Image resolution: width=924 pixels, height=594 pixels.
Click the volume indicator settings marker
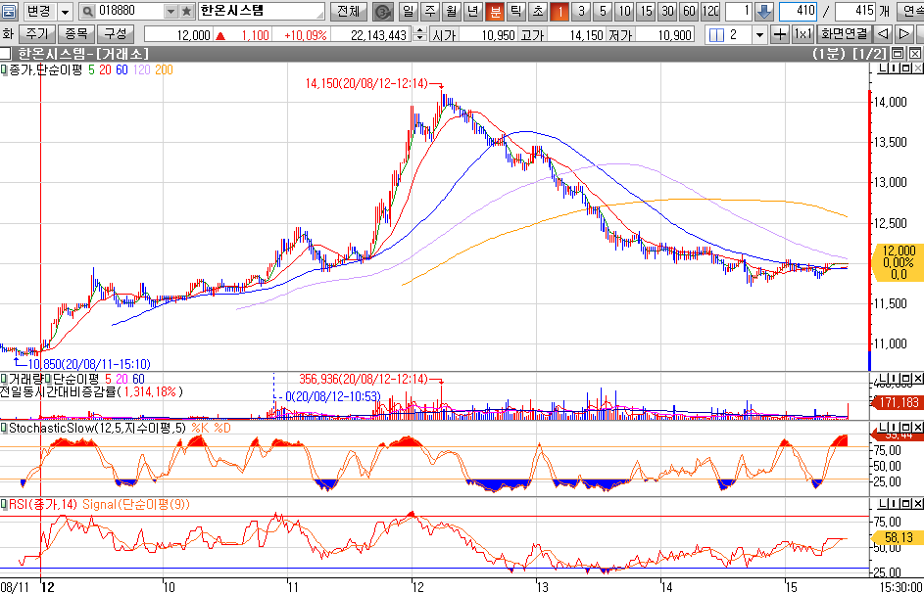tap(4, 379)
